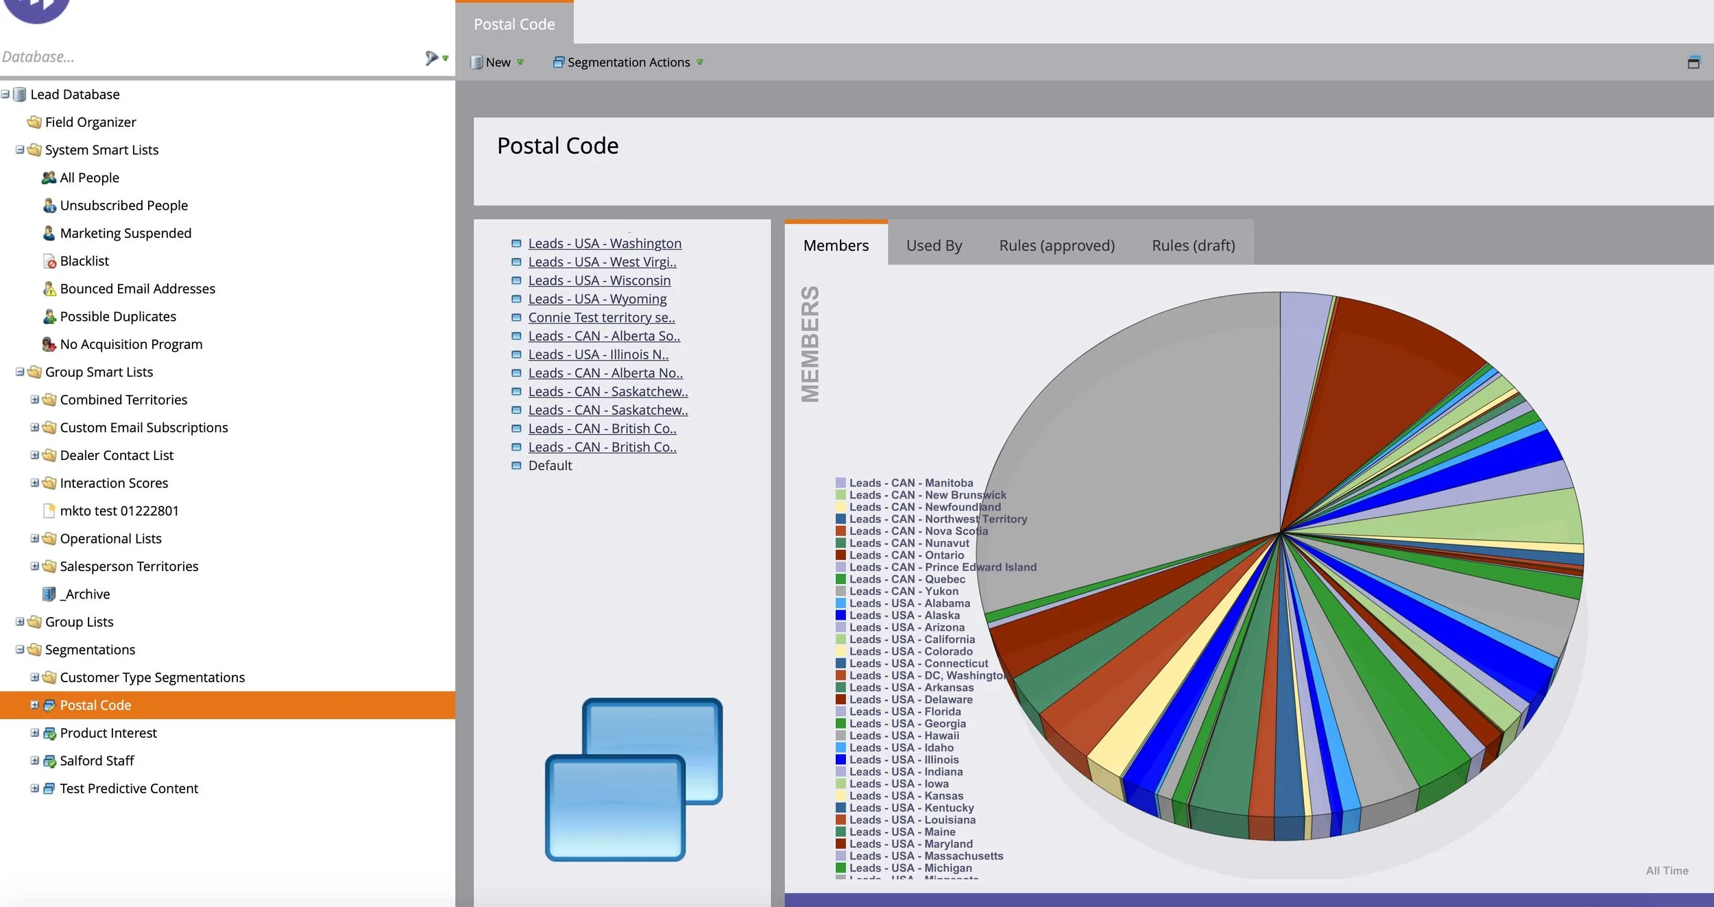Click the Leads - CAN - Ontario legend swatch
1714x907 pixels.
841,555
